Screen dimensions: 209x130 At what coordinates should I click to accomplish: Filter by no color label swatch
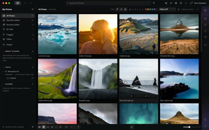[157, 9]
